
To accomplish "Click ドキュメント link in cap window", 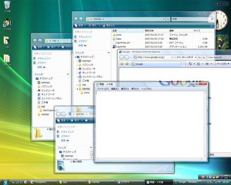I will click(x=44, y=59).
